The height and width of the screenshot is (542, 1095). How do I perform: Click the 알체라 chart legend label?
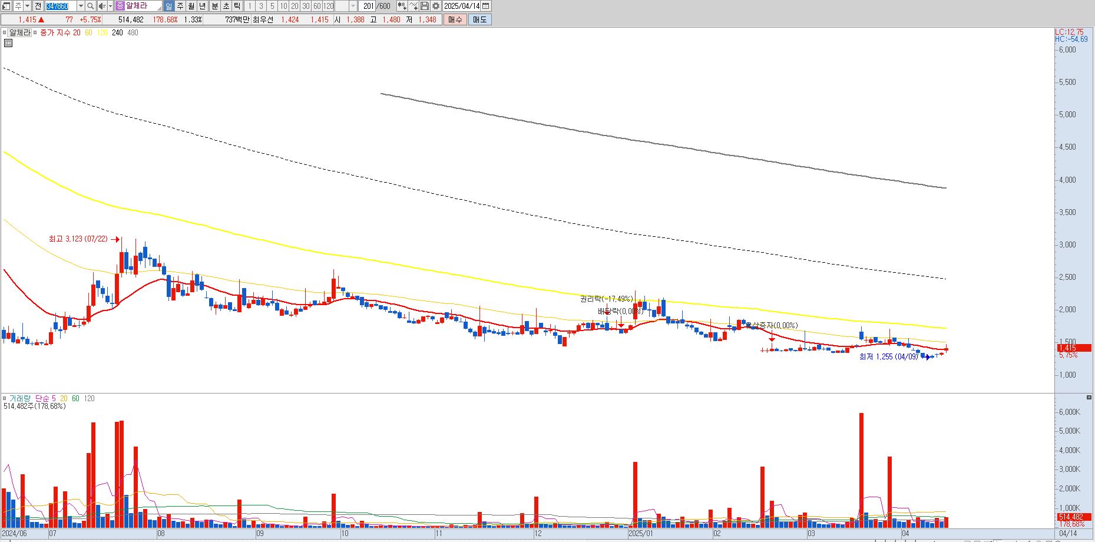(x=20, y=32)
